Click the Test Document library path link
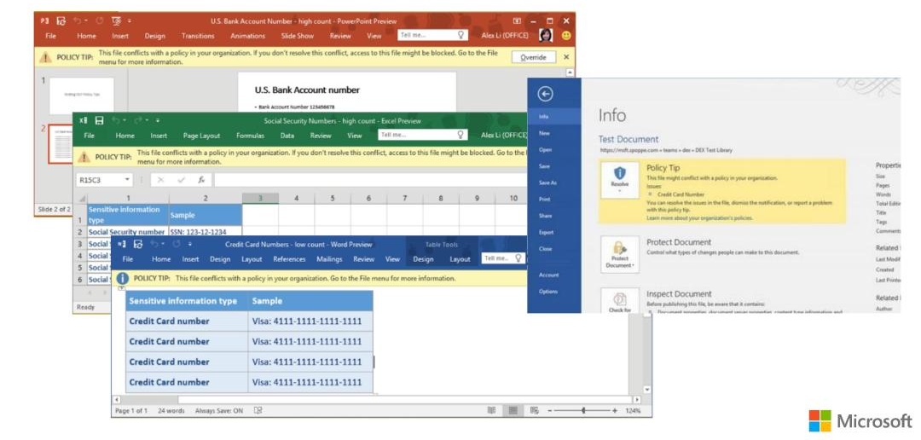921x440 pixels. point(665,150)
